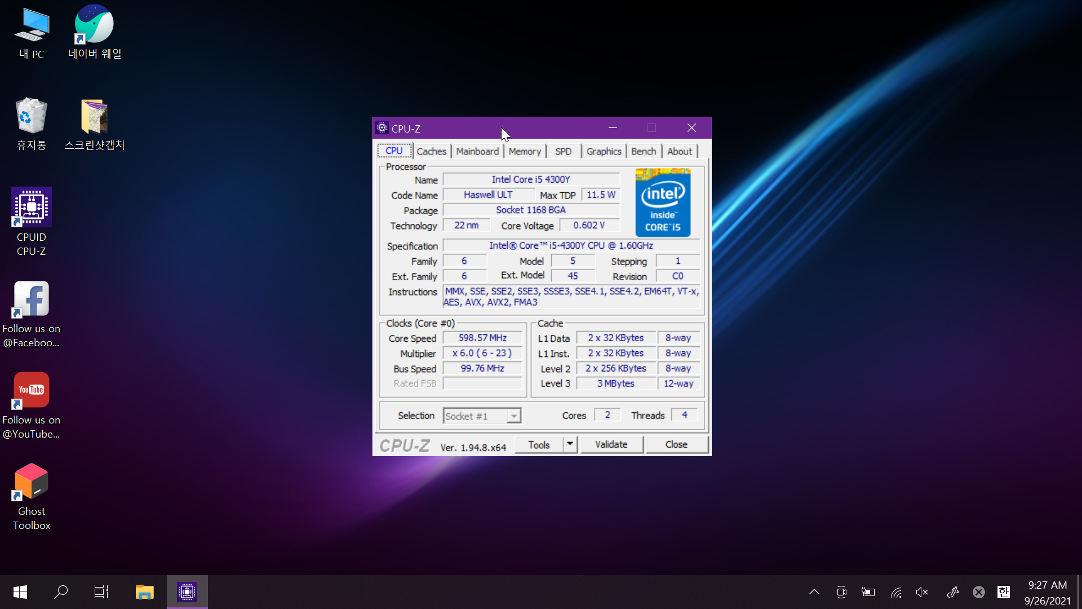Click the Close button in CPU-Z
Image resolution: width=1082 pixels, height=609 pixels.
pyautogui.click(x=676, y=444)
